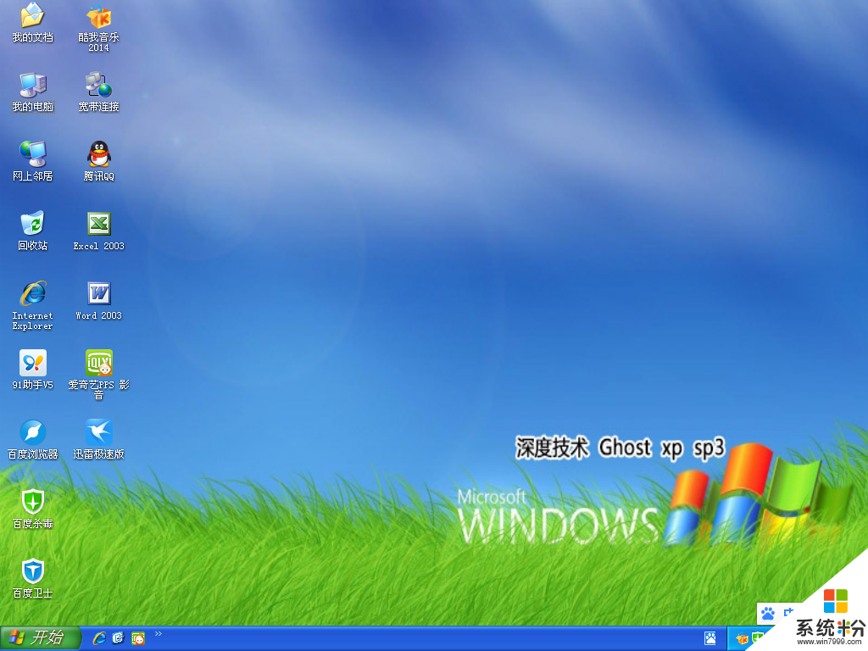Open 百度卫士 security shortcut

tap(32, 572)
